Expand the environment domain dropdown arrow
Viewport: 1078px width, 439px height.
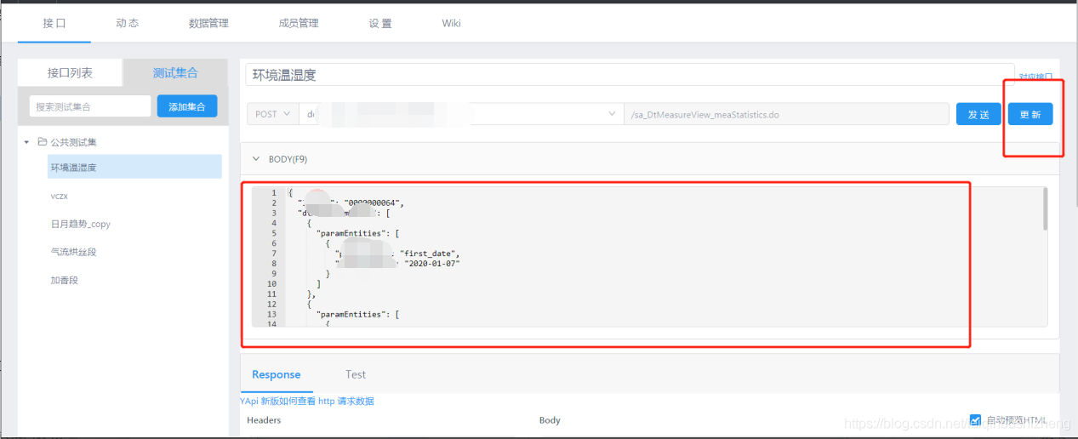point(611,114)
